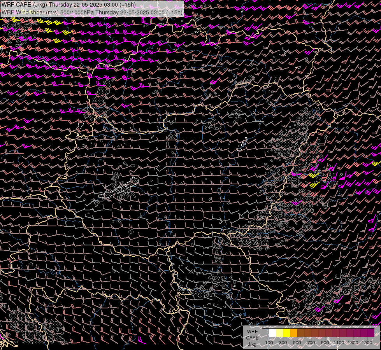Screen dimensions: 381x350
Task: Select the bright yellow CAPE legend swatch
Action: click(x=287, y=333)
